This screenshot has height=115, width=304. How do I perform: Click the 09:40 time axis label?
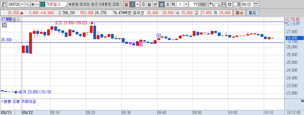[x=161, y=113]
